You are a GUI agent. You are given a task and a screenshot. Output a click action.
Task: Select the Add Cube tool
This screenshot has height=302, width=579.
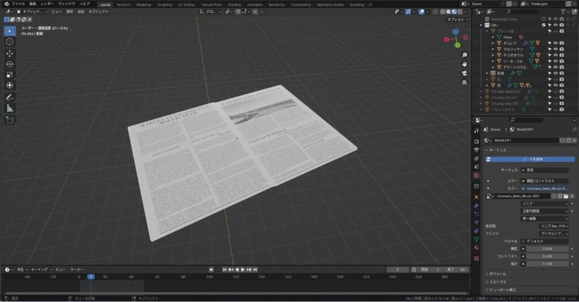coord(10,120)
